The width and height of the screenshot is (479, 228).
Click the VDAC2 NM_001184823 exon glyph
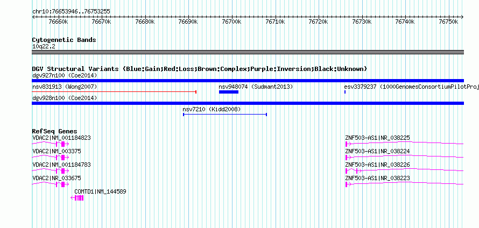63,144
